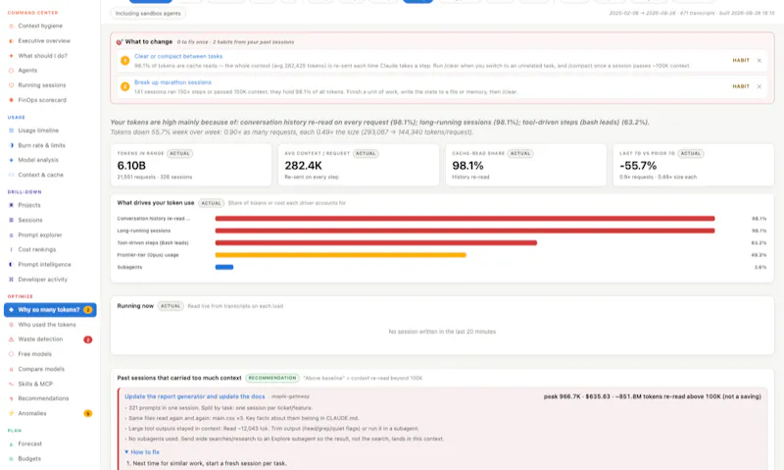Click the Budgets sidebar icon
Image resolution: width=784 pixels, height=470 pixels.
(x=11, y=458)
